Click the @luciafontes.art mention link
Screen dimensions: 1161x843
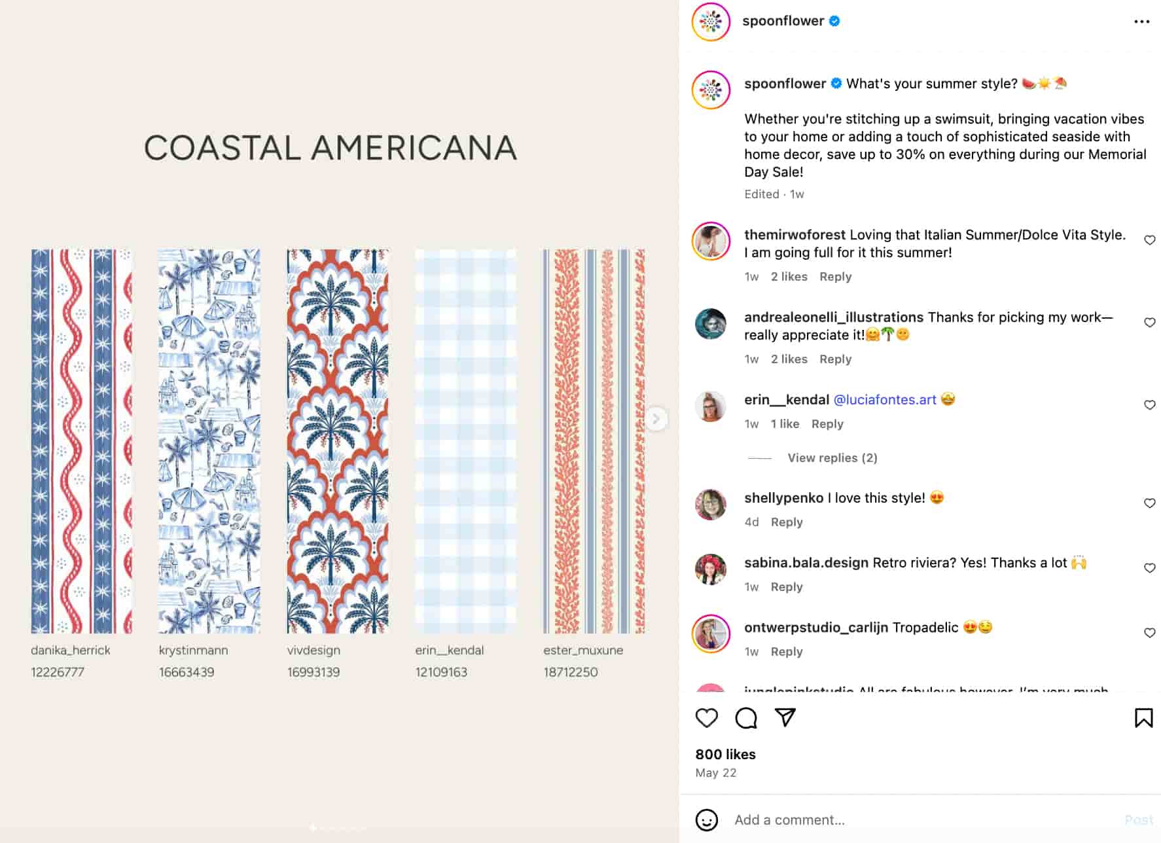coord(885,399)
